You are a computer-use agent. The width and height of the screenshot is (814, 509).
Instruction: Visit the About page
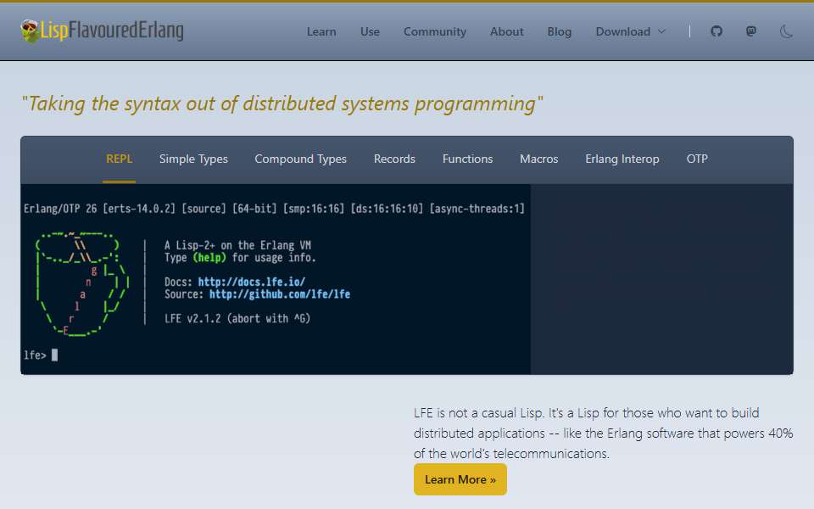coord(507,31)
